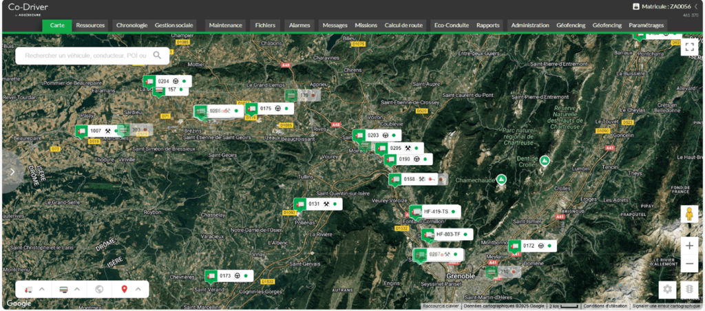705x311 pixels.
Task: Expand the POI pin chevron
Action: click(138, 289)
